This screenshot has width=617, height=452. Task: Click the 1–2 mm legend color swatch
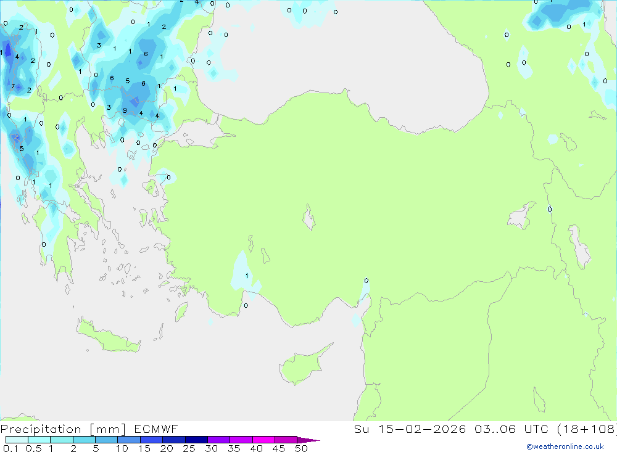tap(62, 440)
